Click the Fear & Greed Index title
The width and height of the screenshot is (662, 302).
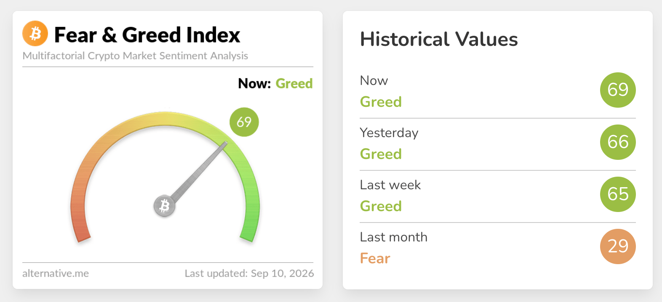tap(147, 34)
